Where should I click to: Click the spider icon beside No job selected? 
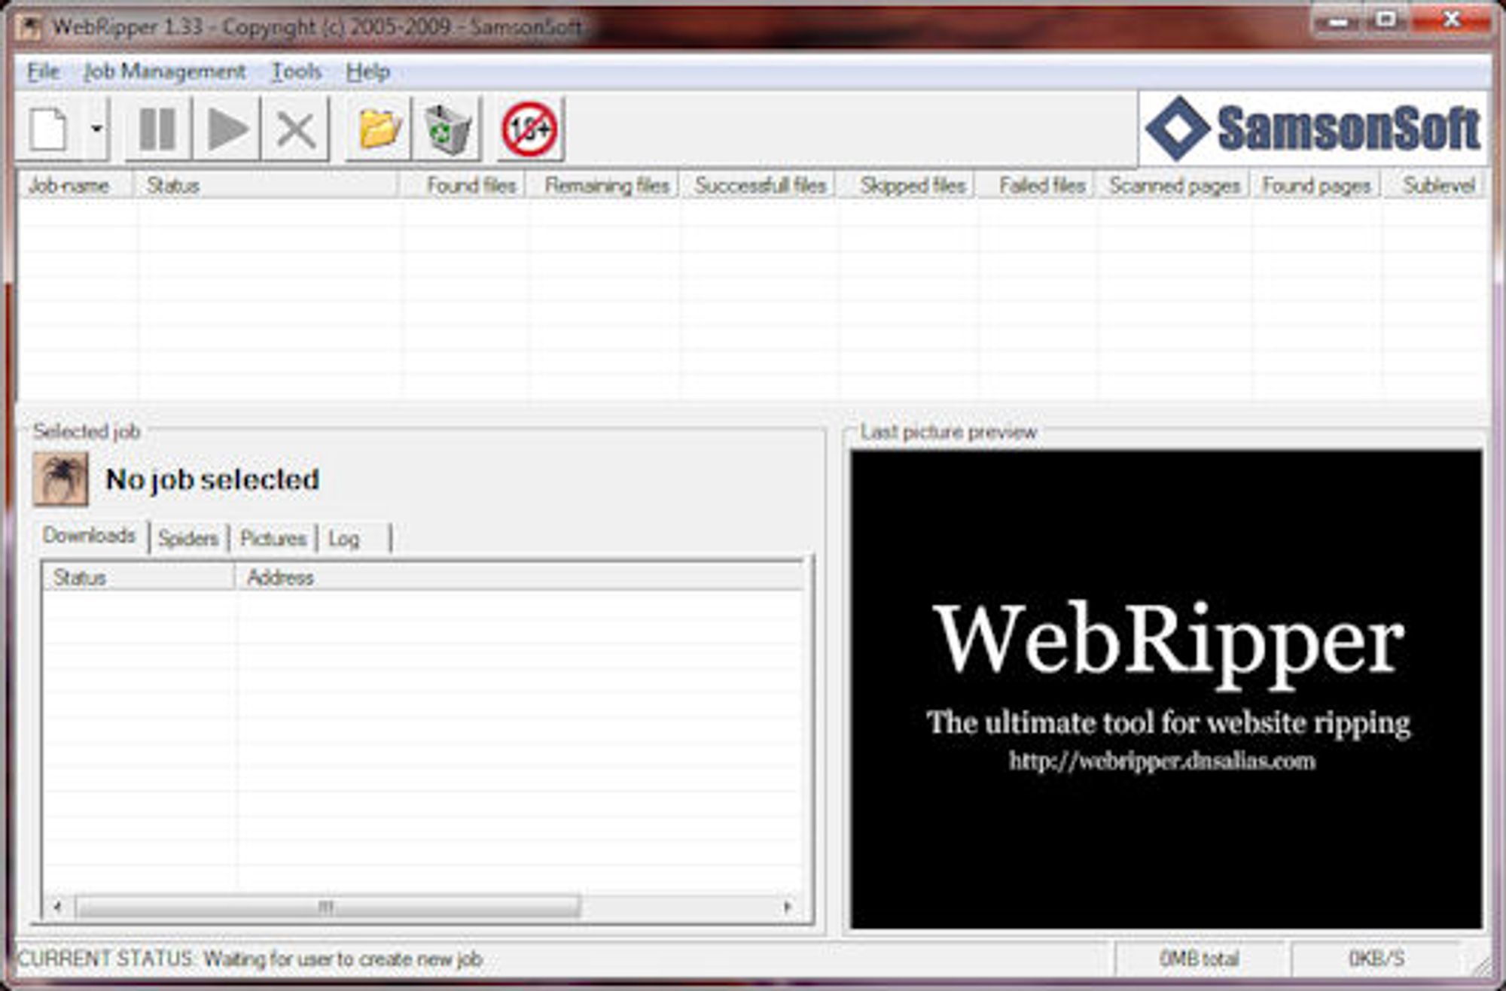tap(60, 479)
